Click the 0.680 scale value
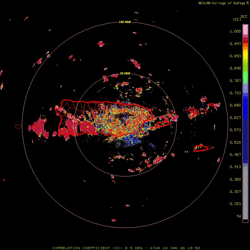250x250 pixels. point(235,105)
